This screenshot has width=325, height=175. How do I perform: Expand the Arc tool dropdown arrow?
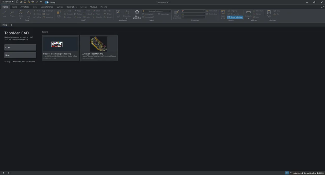coord(29,18)
